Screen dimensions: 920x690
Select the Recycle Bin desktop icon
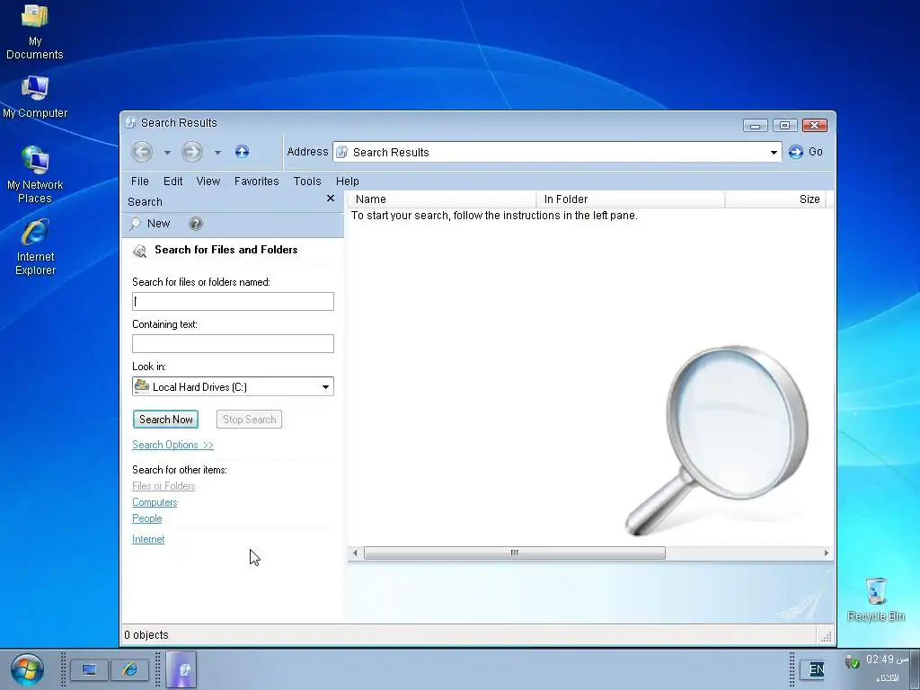(x=876, y=599)
